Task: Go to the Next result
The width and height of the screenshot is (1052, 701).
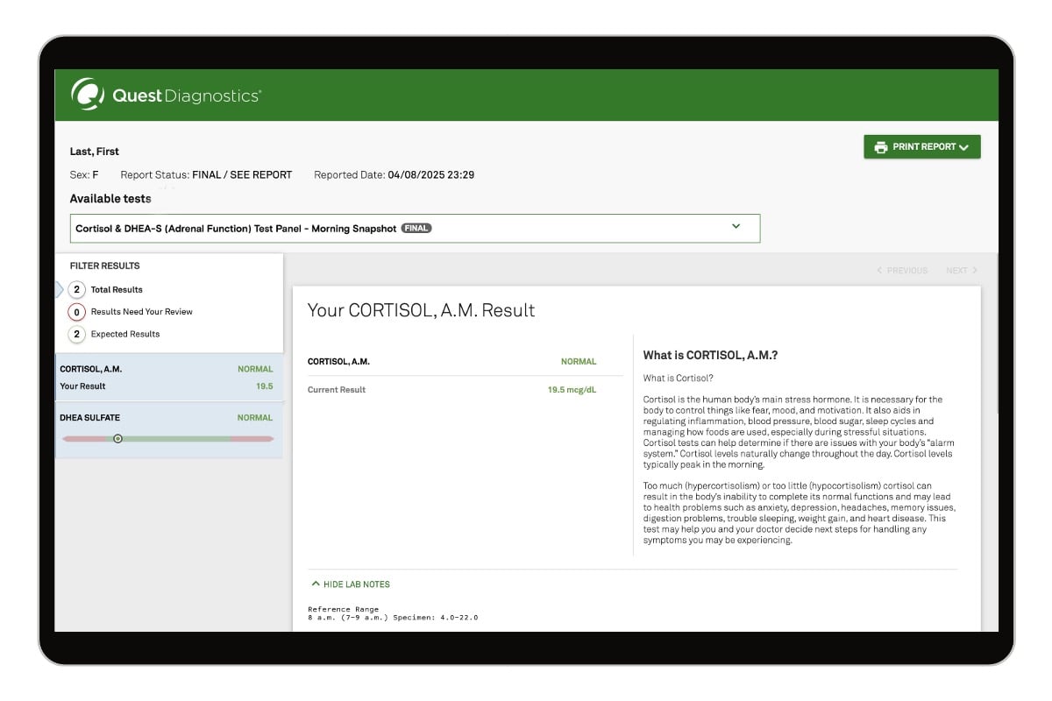Action: 956,271
